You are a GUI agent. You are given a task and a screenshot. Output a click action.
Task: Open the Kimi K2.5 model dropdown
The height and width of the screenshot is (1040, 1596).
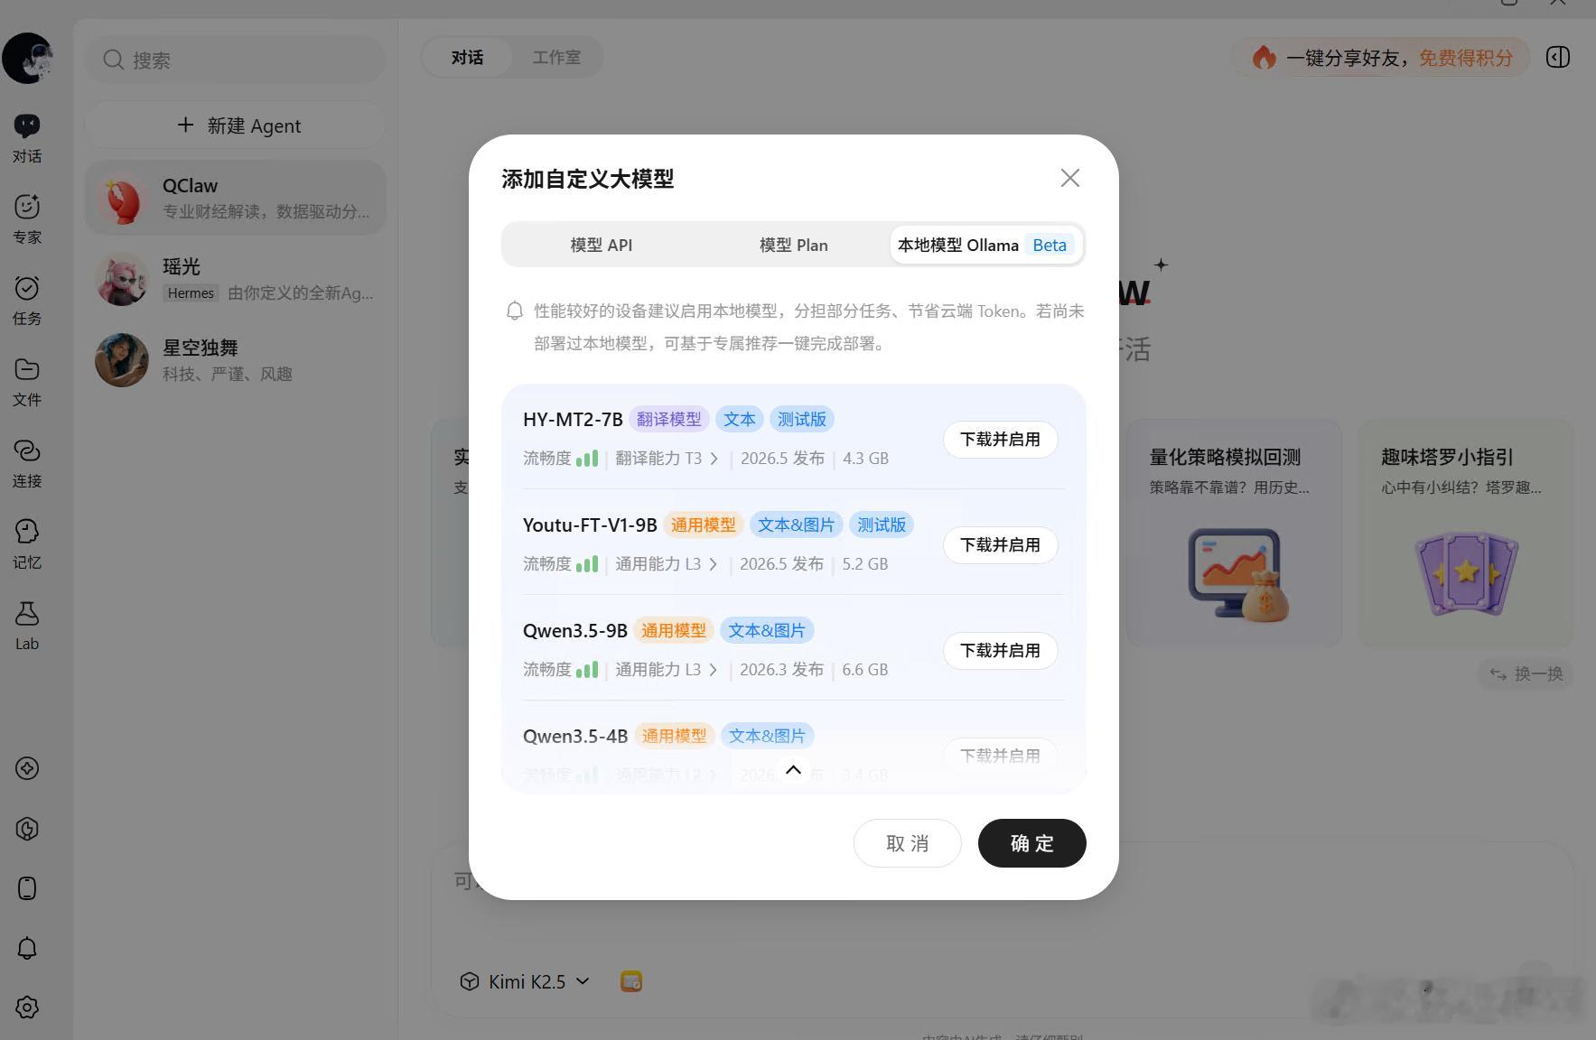pyautogui.click(x=525, y=981)
